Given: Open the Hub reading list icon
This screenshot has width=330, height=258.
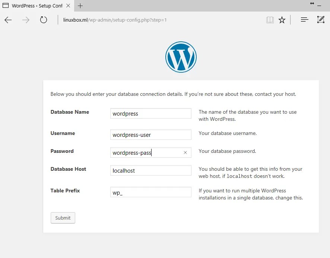Looking at the screenshot, I should coord(304,20).
